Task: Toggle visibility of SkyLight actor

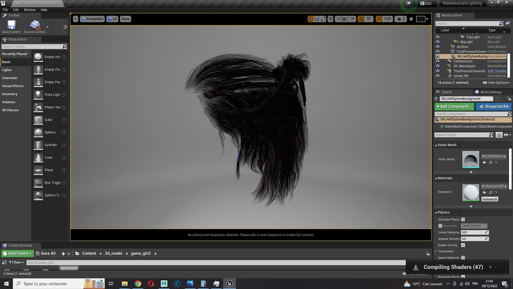Action: (437, 42)
